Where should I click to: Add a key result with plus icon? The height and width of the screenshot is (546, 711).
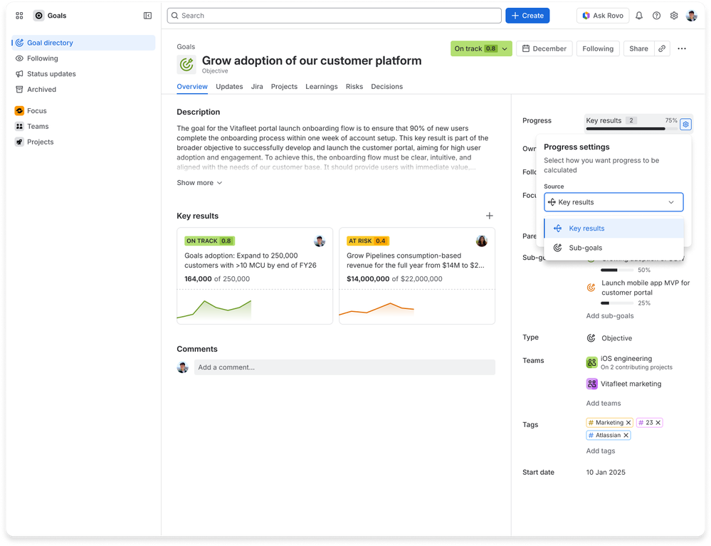pos(489,216)
